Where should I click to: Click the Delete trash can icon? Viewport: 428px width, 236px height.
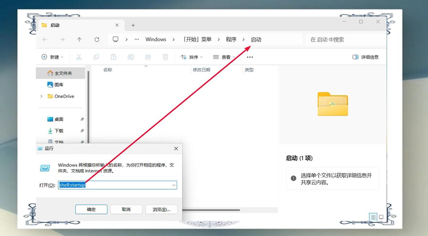165,57
